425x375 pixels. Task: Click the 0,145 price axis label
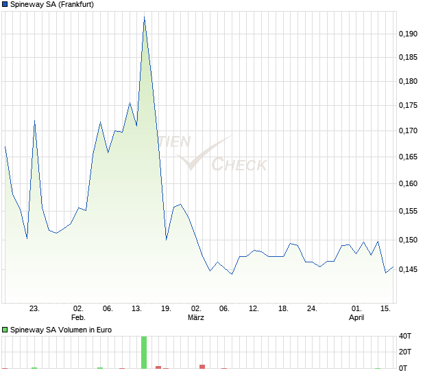(x=408, y=269)
